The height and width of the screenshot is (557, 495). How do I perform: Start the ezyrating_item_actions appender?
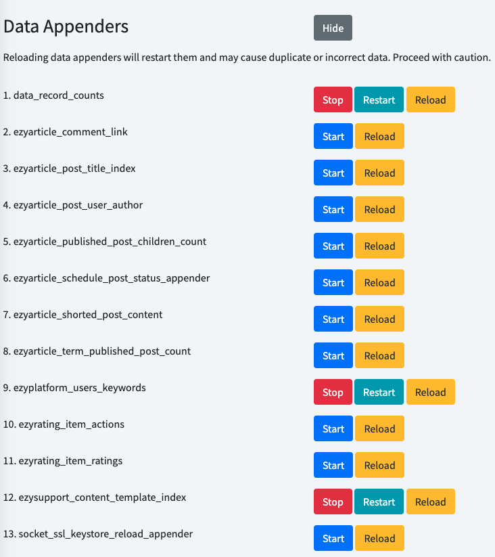pos(333,428)
